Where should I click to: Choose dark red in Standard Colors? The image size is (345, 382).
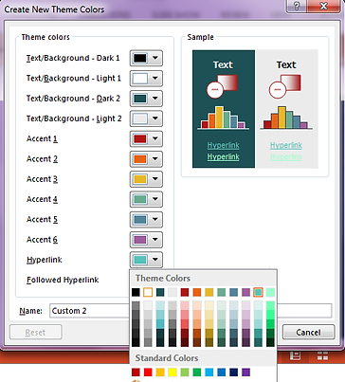click(x=136, y=373)
